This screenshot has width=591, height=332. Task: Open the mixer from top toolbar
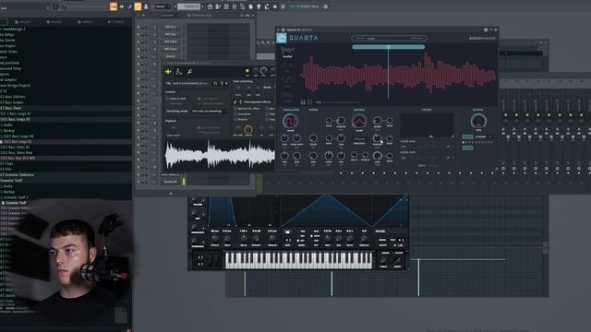tap(234, 6)
